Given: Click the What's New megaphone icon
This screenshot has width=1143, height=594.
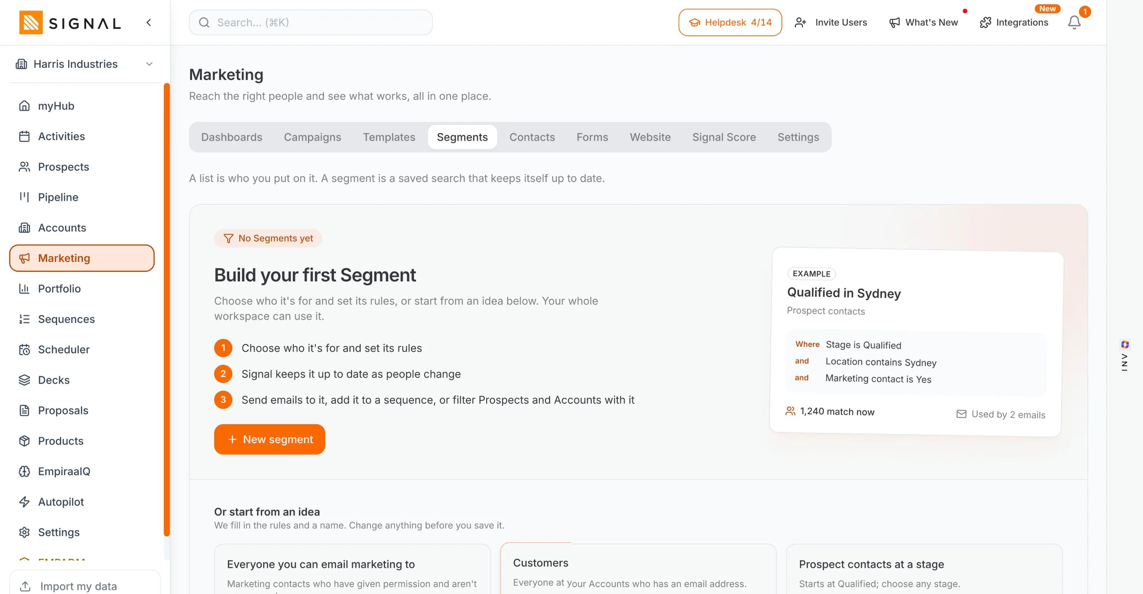Looking at the screenshot, I should (894, 22).
